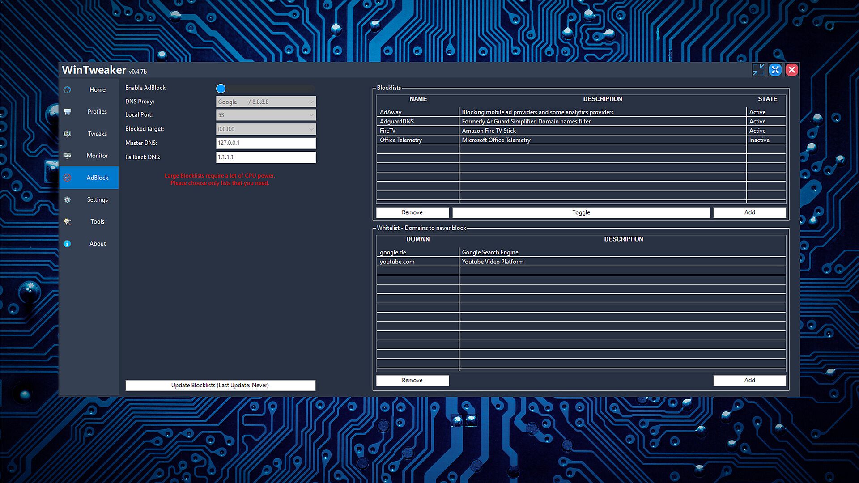Image resolution: width=859 pixels, height=483 pixels.
Task: Toggle the Enable AdBlock switch
Action: click(221, 89)
